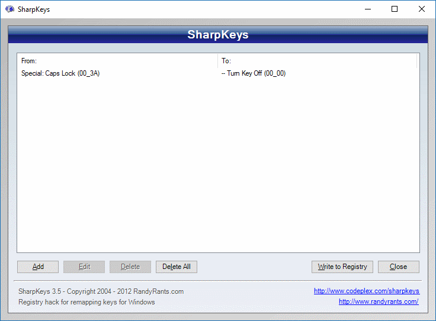Click Delete All to remove mappings

[177, 267]
